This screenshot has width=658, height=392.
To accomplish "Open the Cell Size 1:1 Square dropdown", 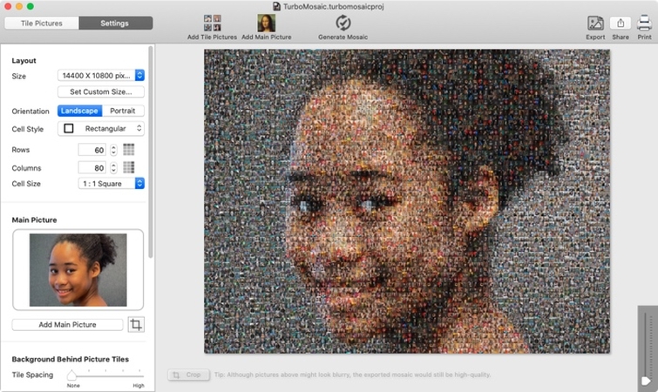I will pos(112,183).
